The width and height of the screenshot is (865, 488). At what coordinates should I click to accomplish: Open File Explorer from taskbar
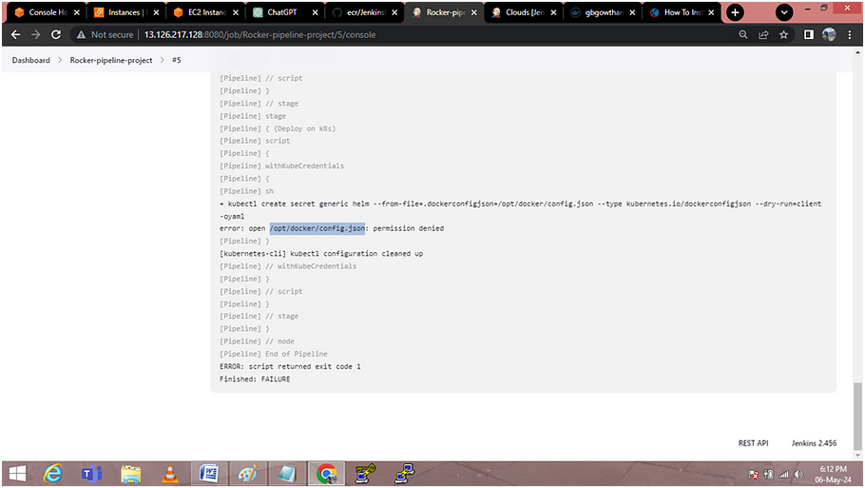point(131,474)
